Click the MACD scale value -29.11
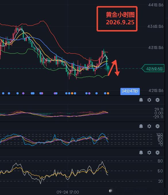 (158, 117)
